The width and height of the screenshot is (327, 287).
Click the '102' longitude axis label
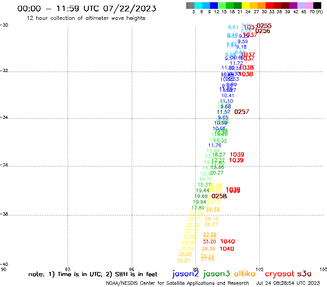click(x=260, y=269)
